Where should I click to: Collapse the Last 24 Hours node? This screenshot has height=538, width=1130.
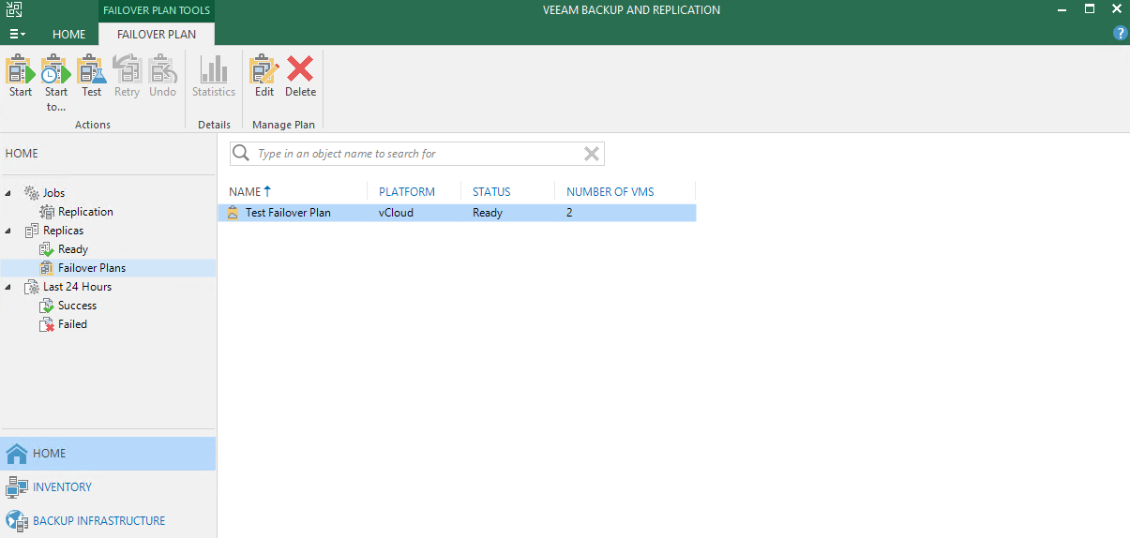coord(9,287)
